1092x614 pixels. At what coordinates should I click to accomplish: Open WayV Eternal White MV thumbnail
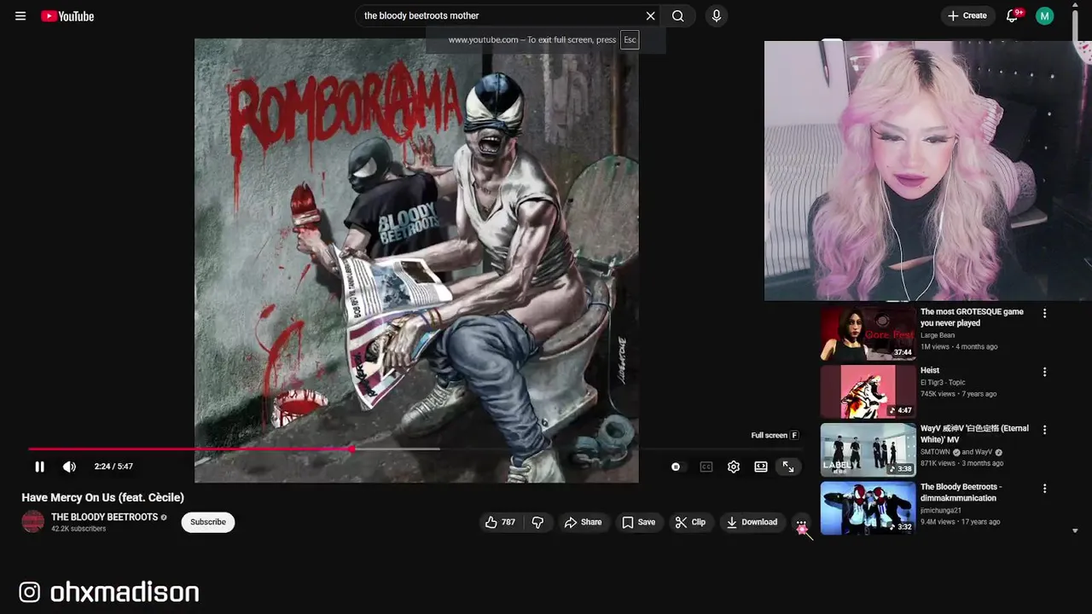pyautogui.click(x=868, y=450)
